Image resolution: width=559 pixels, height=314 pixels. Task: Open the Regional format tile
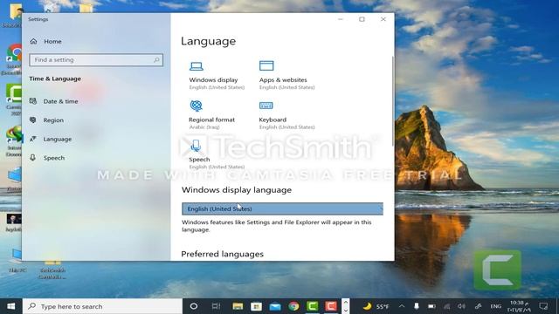211,115
